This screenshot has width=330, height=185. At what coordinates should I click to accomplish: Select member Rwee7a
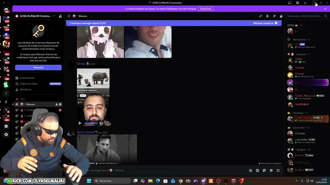pos(308,155)
